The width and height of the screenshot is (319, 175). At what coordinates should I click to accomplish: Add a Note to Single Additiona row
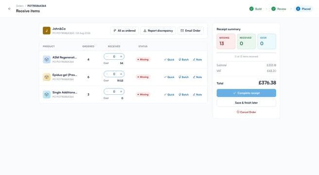pos(197,95)
